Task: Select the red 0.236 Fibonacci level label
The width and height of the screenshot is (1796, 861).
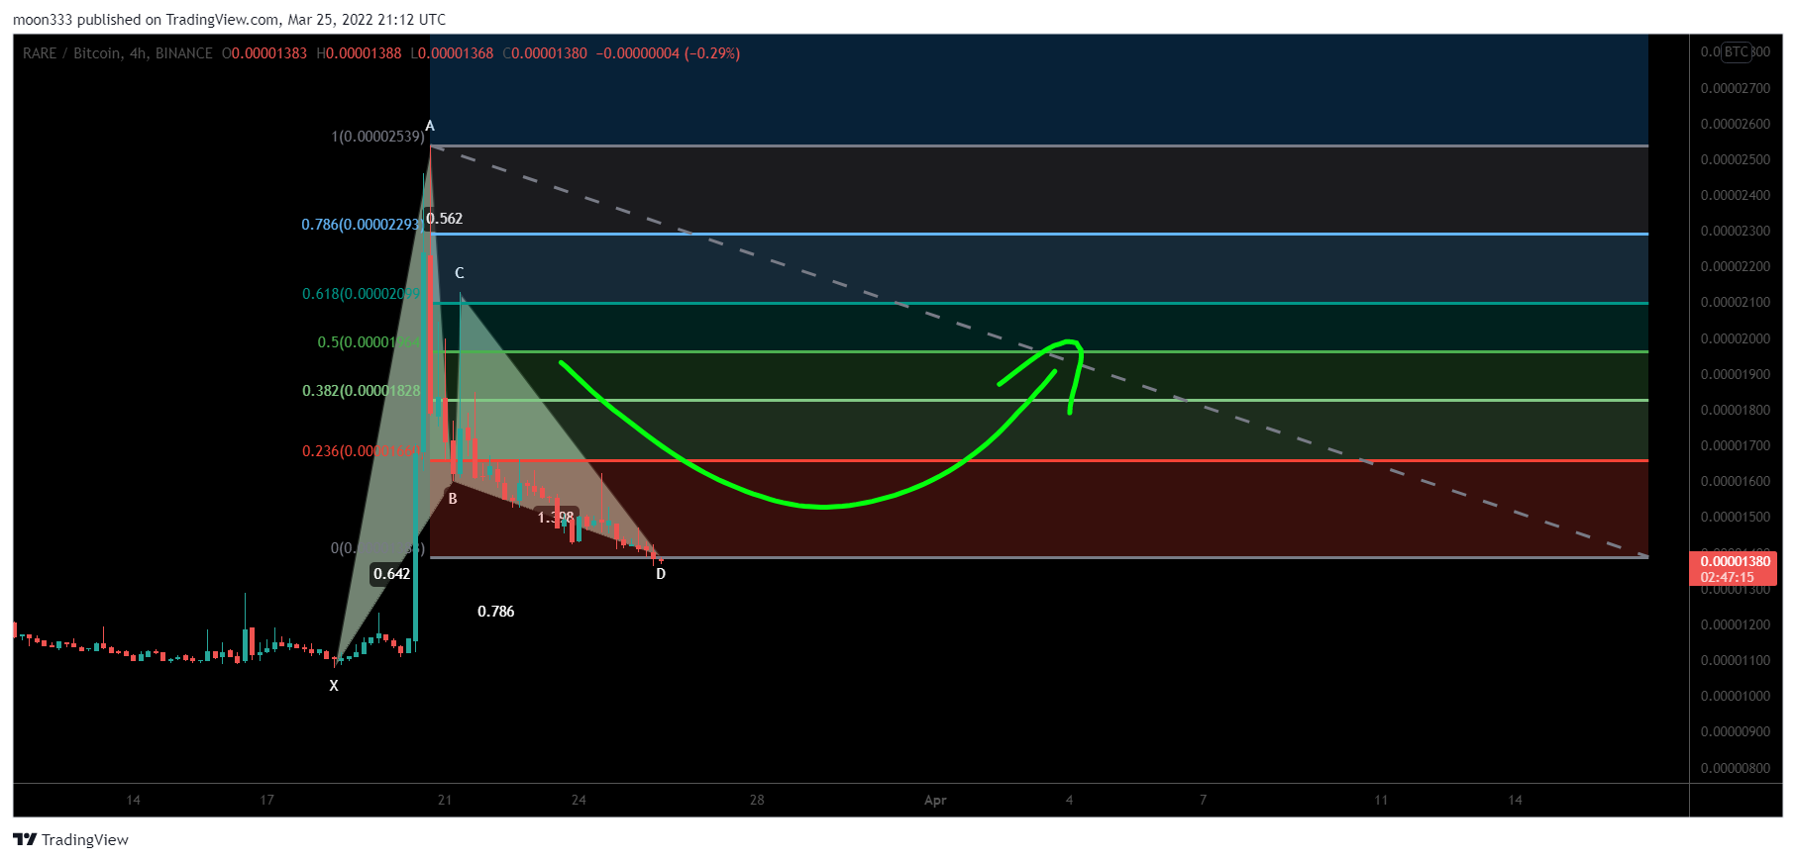Action: pos(362,451)
